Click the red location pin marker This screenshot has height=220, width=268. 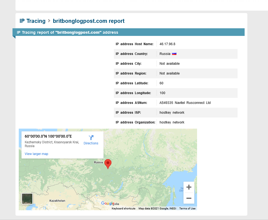click(108, 164)
